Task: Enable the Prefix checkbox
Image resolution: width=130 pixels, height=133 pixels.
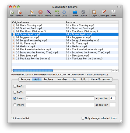Action: (x=15, y=86)
